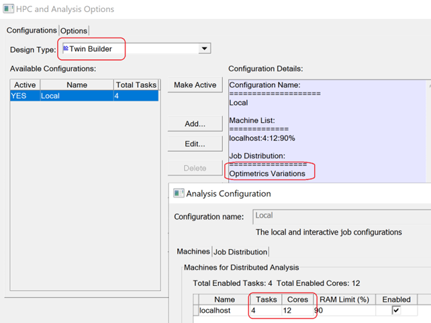Open the Design Type dropdown arrow
This screenshot has width=431, height=323.
coord(204,48)
